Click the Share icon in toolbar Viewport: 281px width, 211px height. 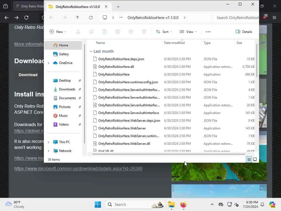point(131,32)
